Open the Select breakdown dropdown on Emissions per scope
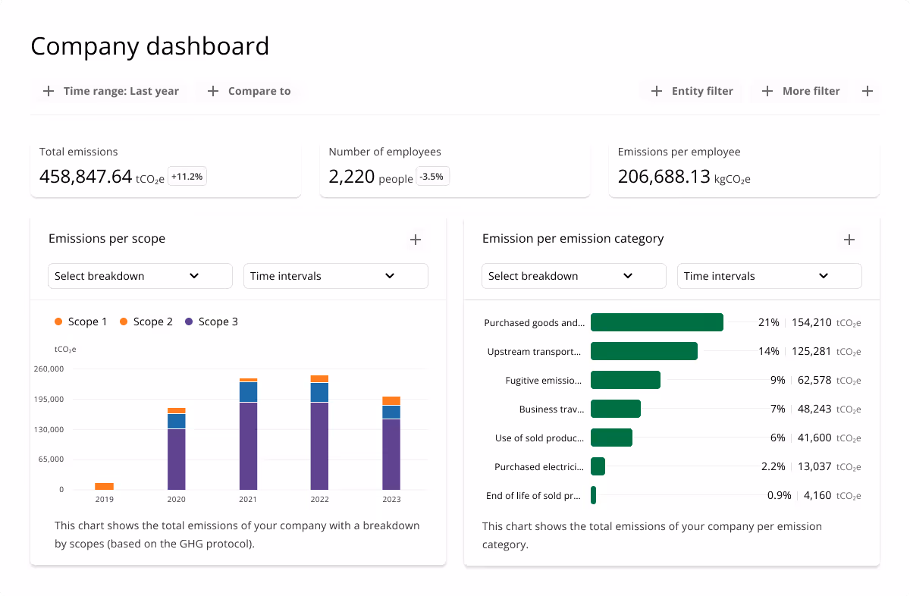910x596 pixels. point(140,276)
